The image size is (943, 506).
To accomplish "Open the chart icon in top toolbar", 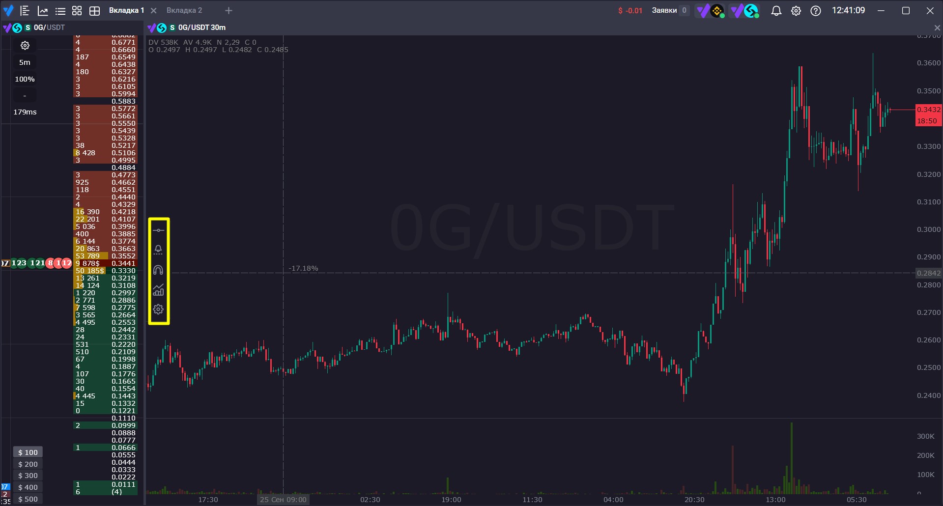I will click(x=43, y=10).
